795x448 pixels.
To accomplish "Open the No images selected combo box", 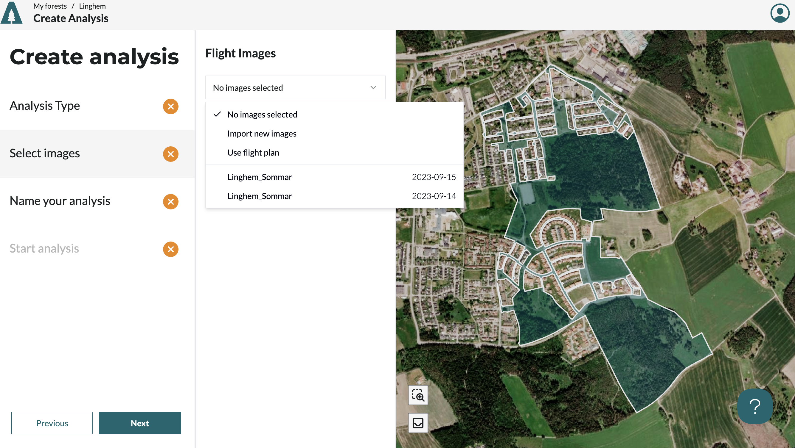I will [295, 87].
